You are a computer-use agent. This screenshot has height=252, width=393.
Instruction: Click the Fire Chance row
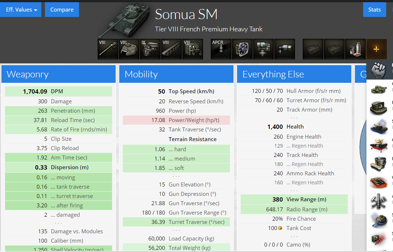[294, 219]
